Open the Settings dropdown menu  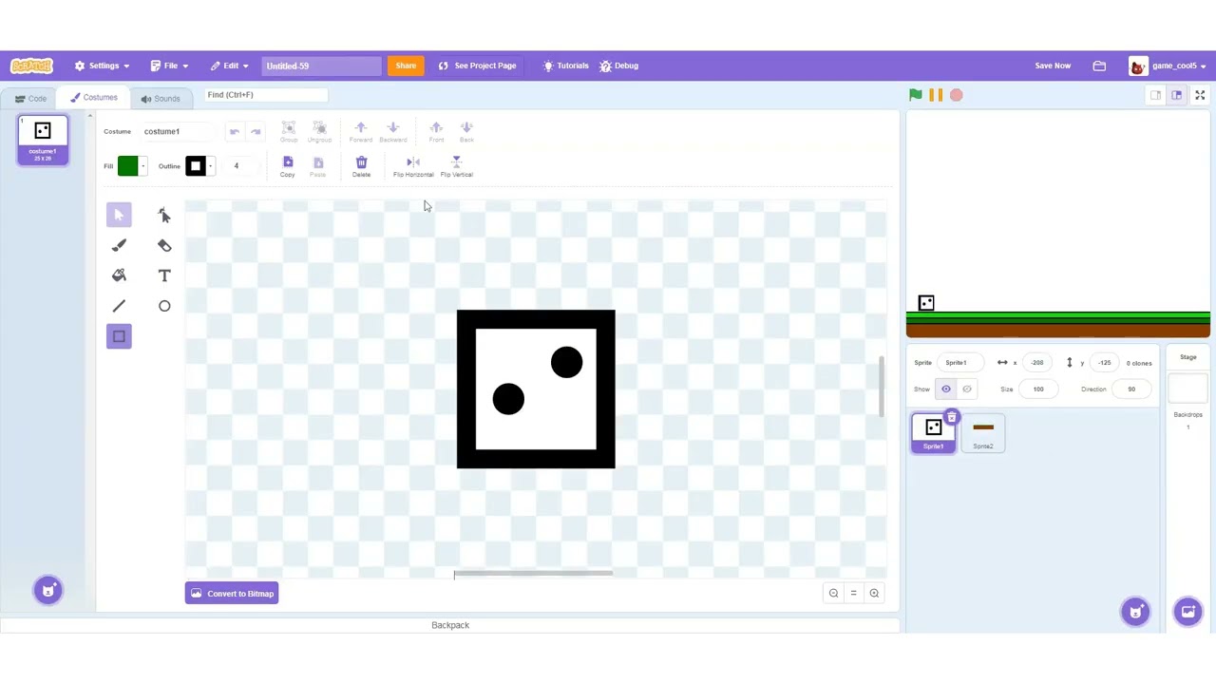(102, 66)
